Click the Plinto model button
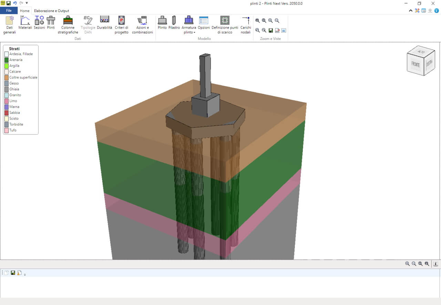Viewport: 441px width, 305px height. (x=162, y=23)
